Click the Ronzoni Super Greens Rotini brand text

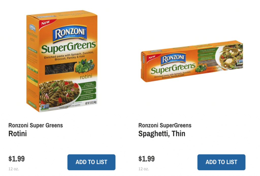pos(36,125)
